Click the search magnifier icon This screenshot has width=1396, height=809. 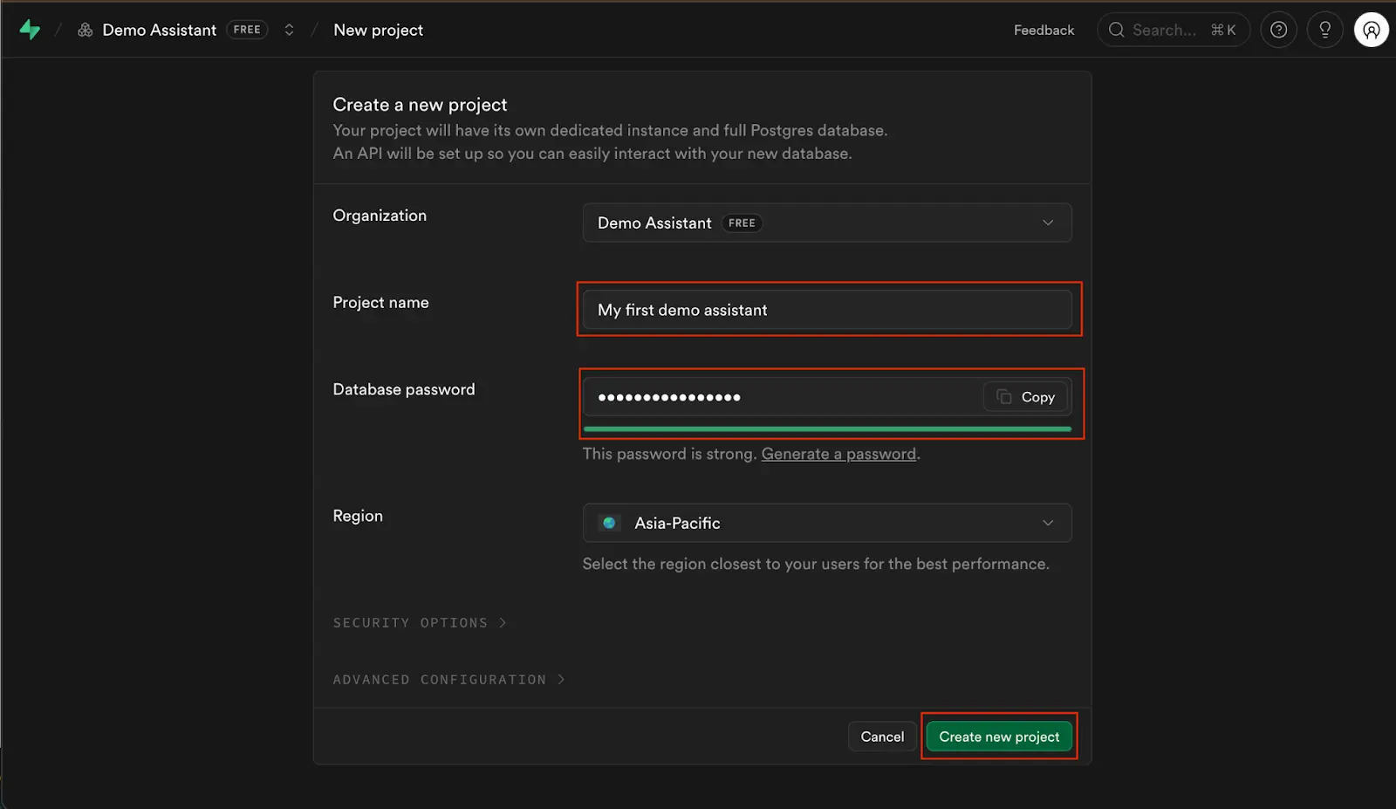coord(1116,29)
